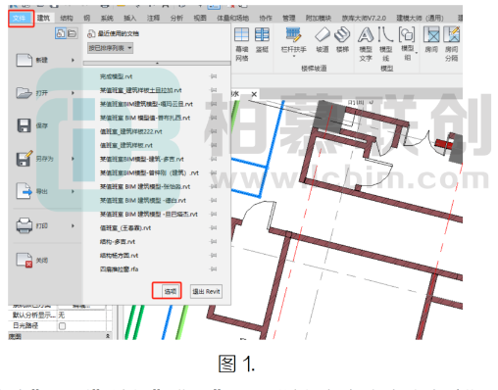Expand the New (新建) submenu arrow
498x390 pixels.
73,60
